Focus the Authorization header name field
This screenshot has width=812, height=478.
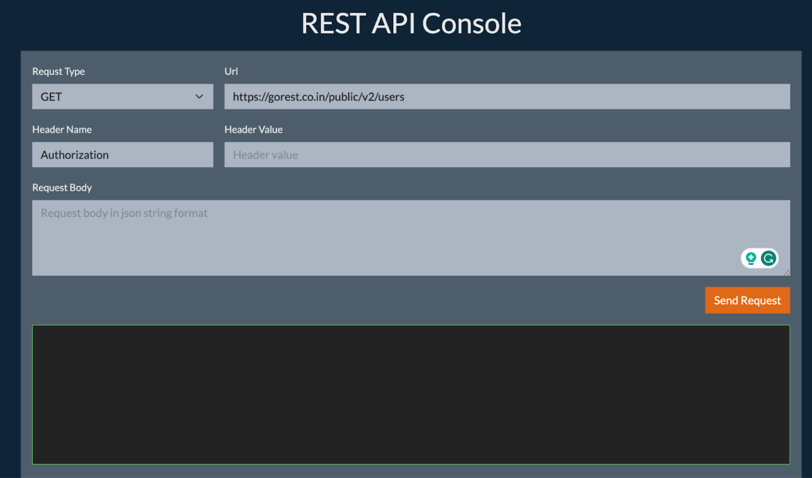[122, 155]
